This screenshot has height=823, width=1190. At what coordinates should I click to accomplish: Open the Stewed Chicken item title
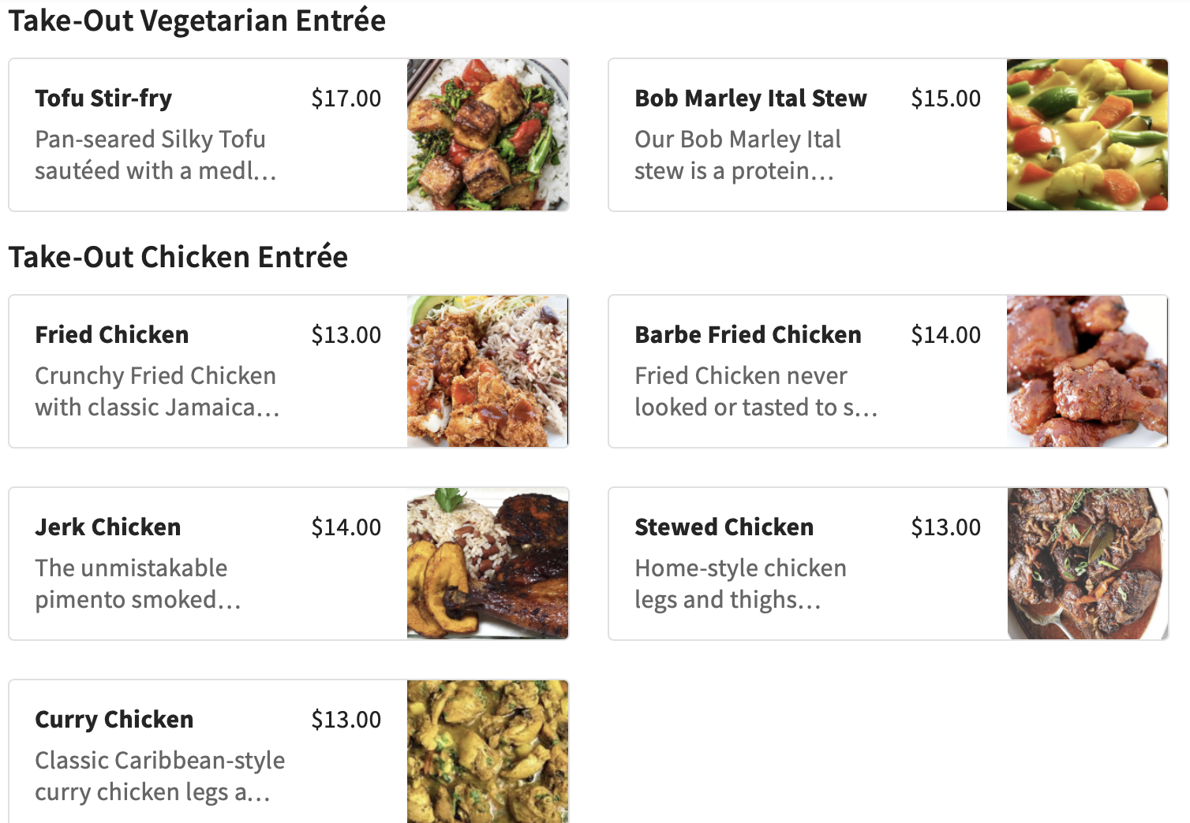[x=724, y=527]
